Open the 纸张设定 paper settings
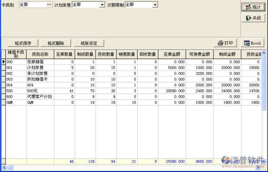 tap(88, 43)
